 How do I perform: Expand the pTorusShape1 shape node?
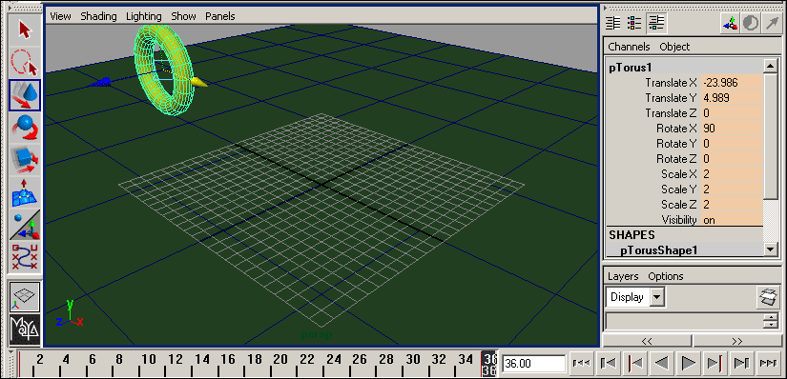pos(659,249)
